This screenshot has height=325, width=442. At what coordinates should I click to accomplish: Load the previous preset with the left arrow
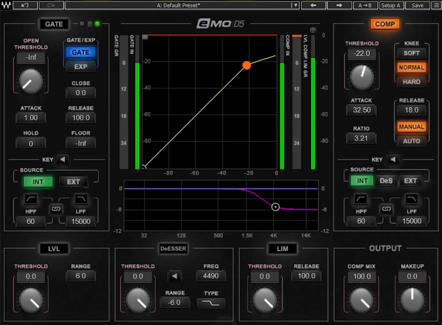[x=314, y=5]
